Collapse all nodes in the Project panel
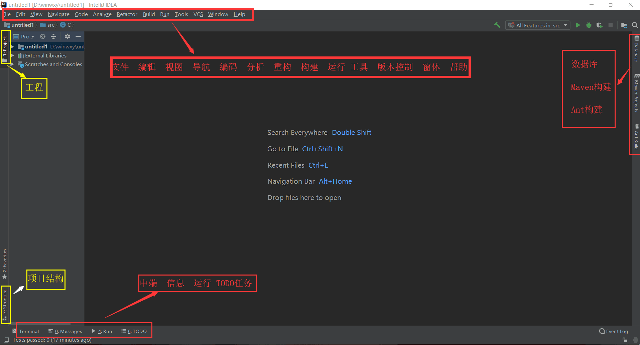The width and height of the screenshot is (640, 345). point(53,36)
